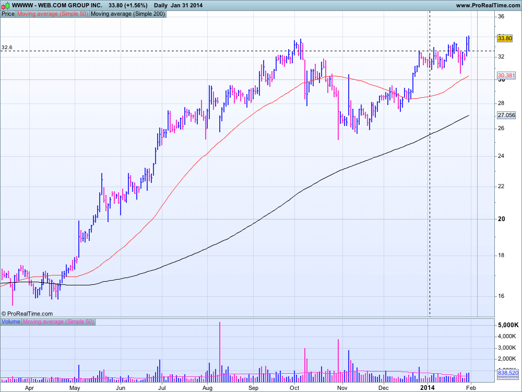Click the 5,000K volume axis label

pos(508,325)
